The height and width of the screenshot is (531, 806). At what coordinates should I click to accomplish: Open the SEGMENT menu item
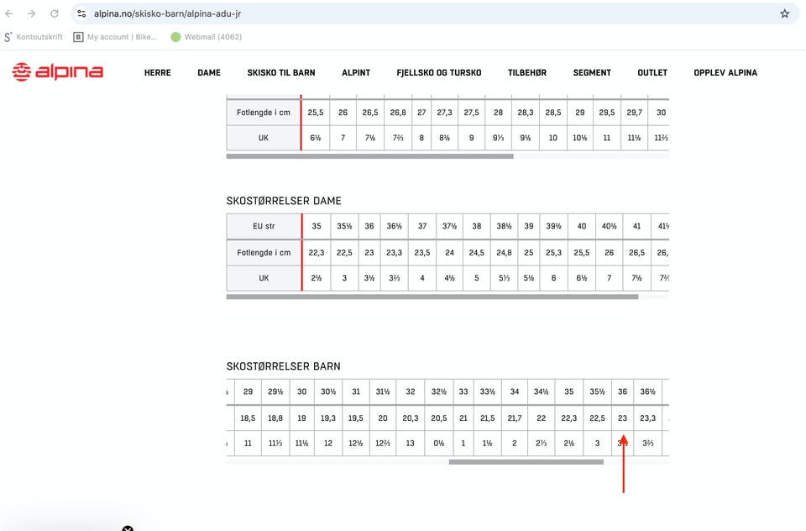tap(592, 72)
